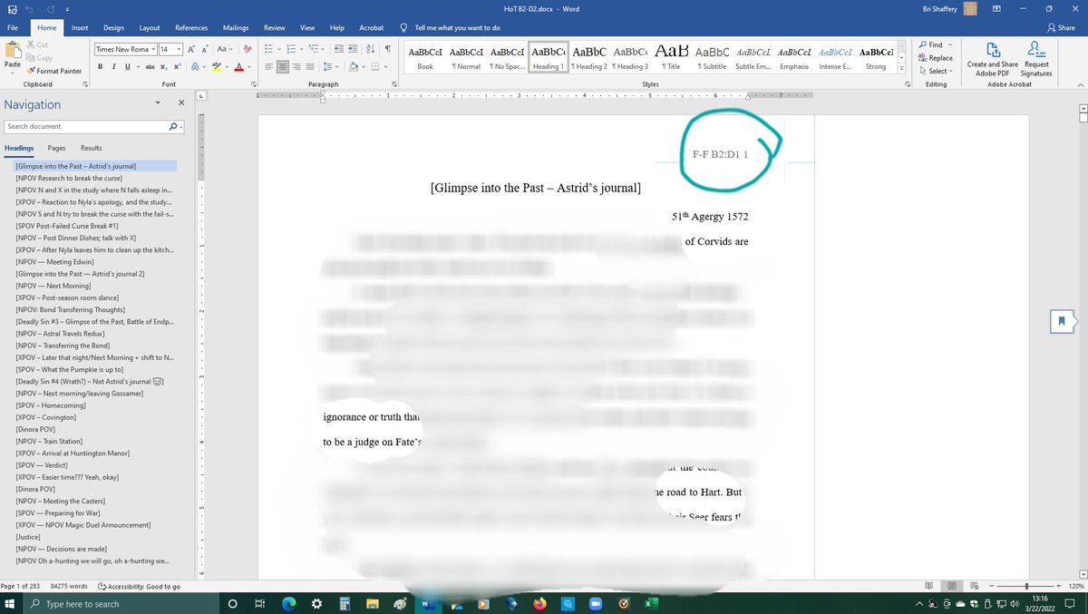Click Align Left icon
Viewport: 1088px width, 614px height.
(x=271, y=67)
